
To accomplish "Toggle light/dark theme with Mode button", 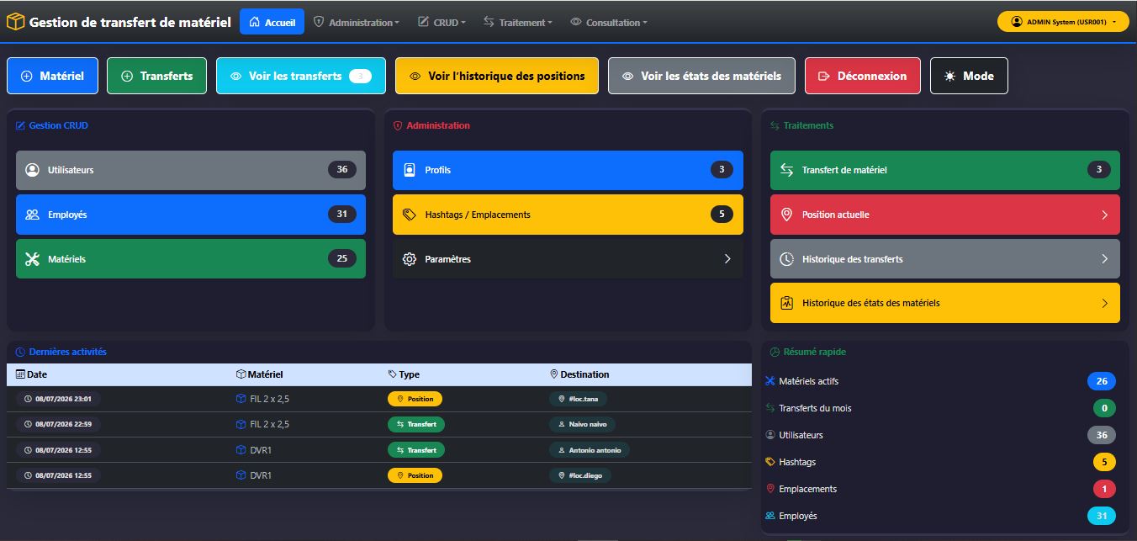I will [969, 76].
